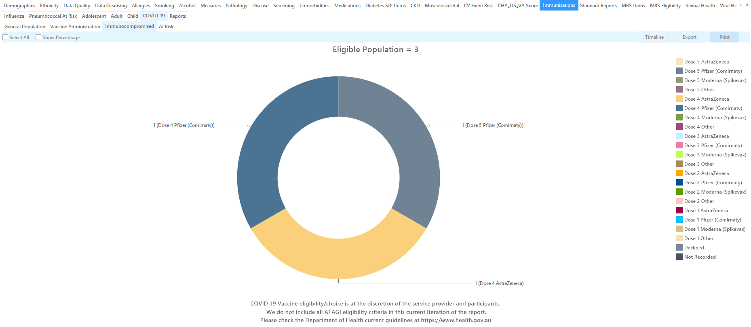Open the Standard Reports tab
This screenshot has width=751, height=327.
(598, 6)
